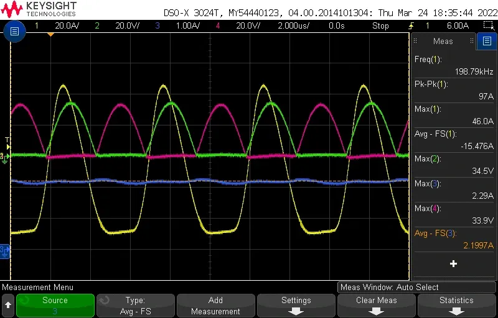
Task: Select the Max(1) measurement entry
Action: tap(454, 115)
